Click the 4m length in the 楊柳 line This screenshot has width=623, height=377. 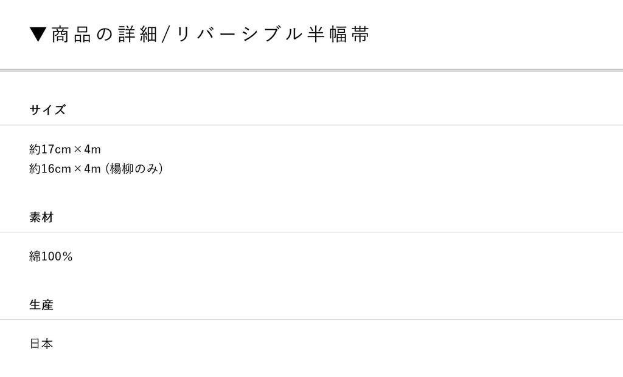coord(92,169)
